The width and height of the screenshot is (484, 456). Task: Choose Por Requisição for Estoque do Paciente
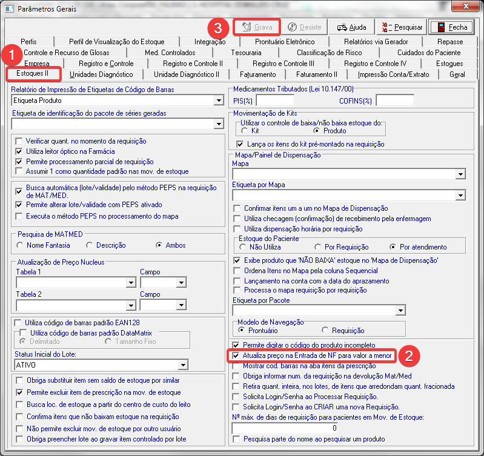click(x=317, y=247)
